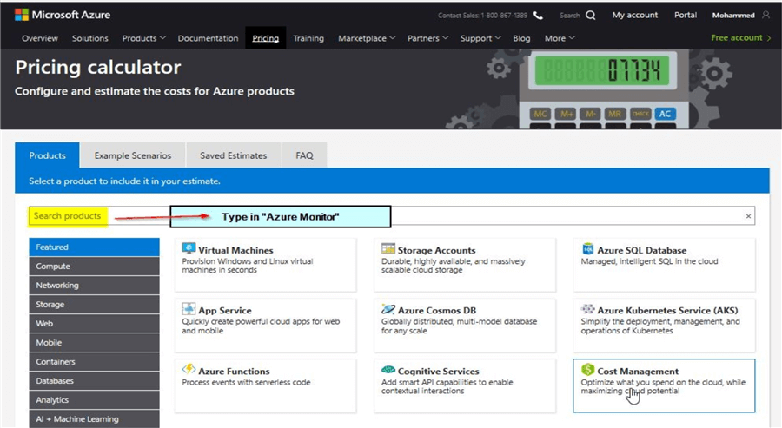The height and width of the screenshot is (428, 782).
Task: Add App Service to the estimate
Action: point(265,326)
